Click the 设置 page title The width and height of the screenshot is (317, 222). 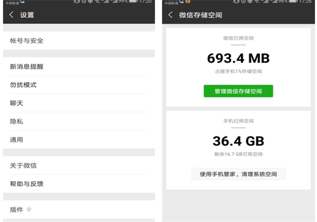pos(27,15)
